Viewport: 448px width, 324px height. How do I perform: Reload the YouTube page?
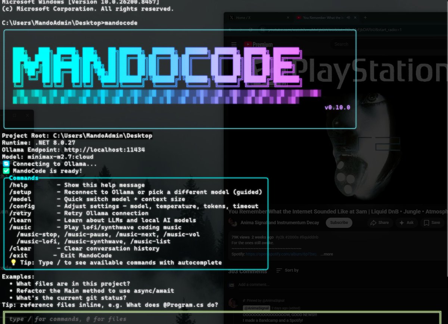[251, 29]
